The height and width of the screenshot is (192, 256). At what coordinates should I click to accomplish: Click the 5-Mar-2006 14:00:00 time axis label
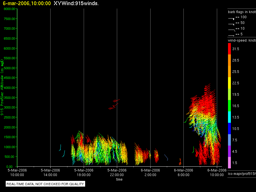pyautogui.click(x=50, y=172)
